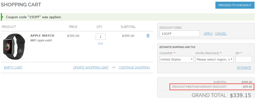
Task: Select the SKU apple-watch text
Action: click(41, 40)
